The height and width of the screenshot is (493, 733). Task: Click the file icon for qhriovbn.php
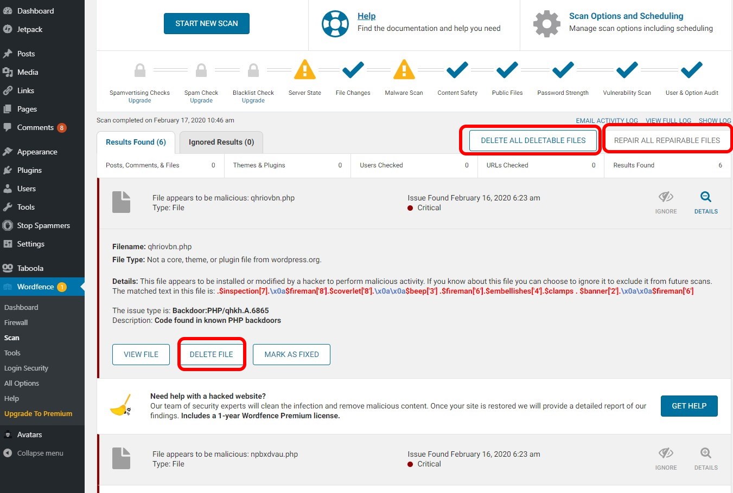pyautogui.click(x=121, y=202)
